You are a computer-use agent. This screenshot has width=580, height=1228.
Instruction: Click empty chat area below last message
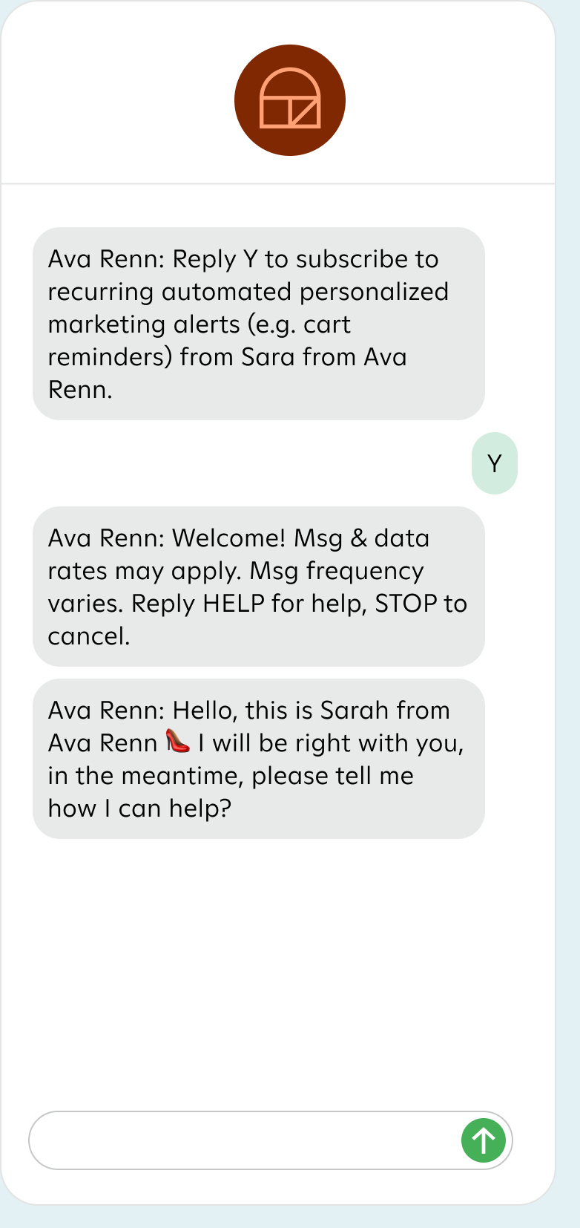pos(278,965)
